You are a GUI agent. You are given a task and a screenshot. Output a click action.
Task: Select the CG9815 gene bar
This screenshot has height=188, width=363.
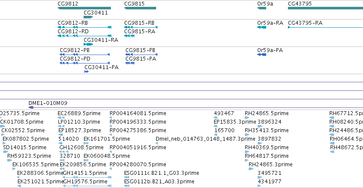(140, 8)
